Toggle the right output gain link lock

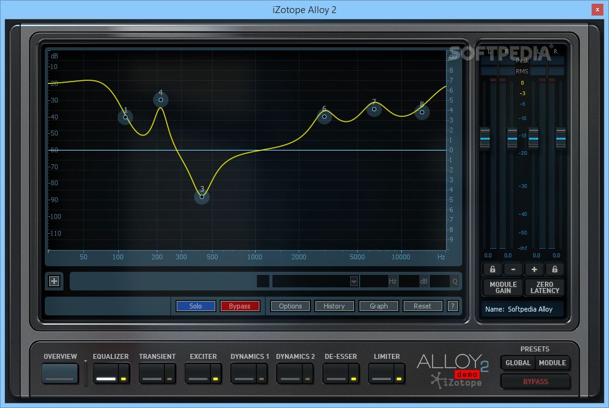tap(555, 269)
